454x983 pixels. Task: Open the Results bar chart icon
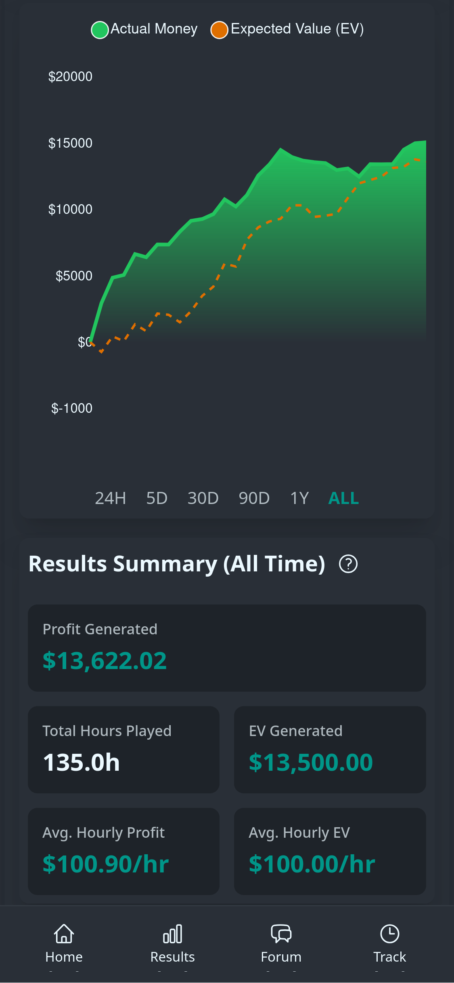(172, 934)
